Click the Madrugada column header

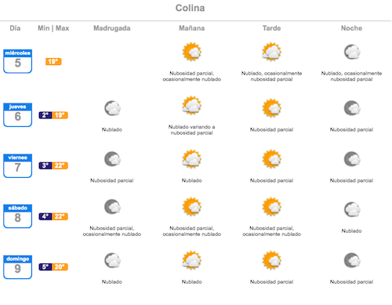coord(112,28)
